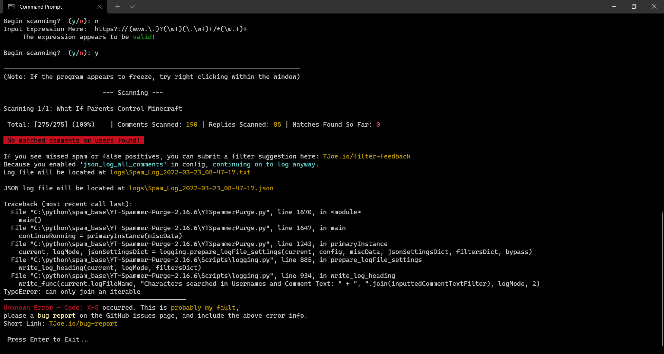Click the red 'No matched comments' banner
This screenshot has height=354, width=664.
coord(74,140)
